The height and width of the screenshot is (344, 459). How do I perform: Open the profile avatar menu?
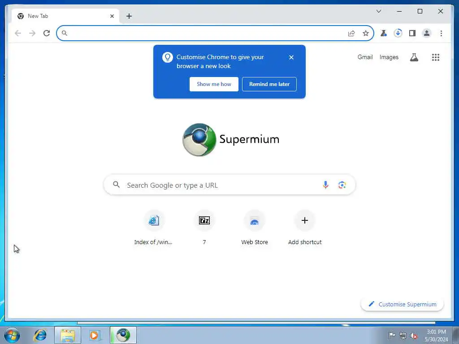point(427,33)
